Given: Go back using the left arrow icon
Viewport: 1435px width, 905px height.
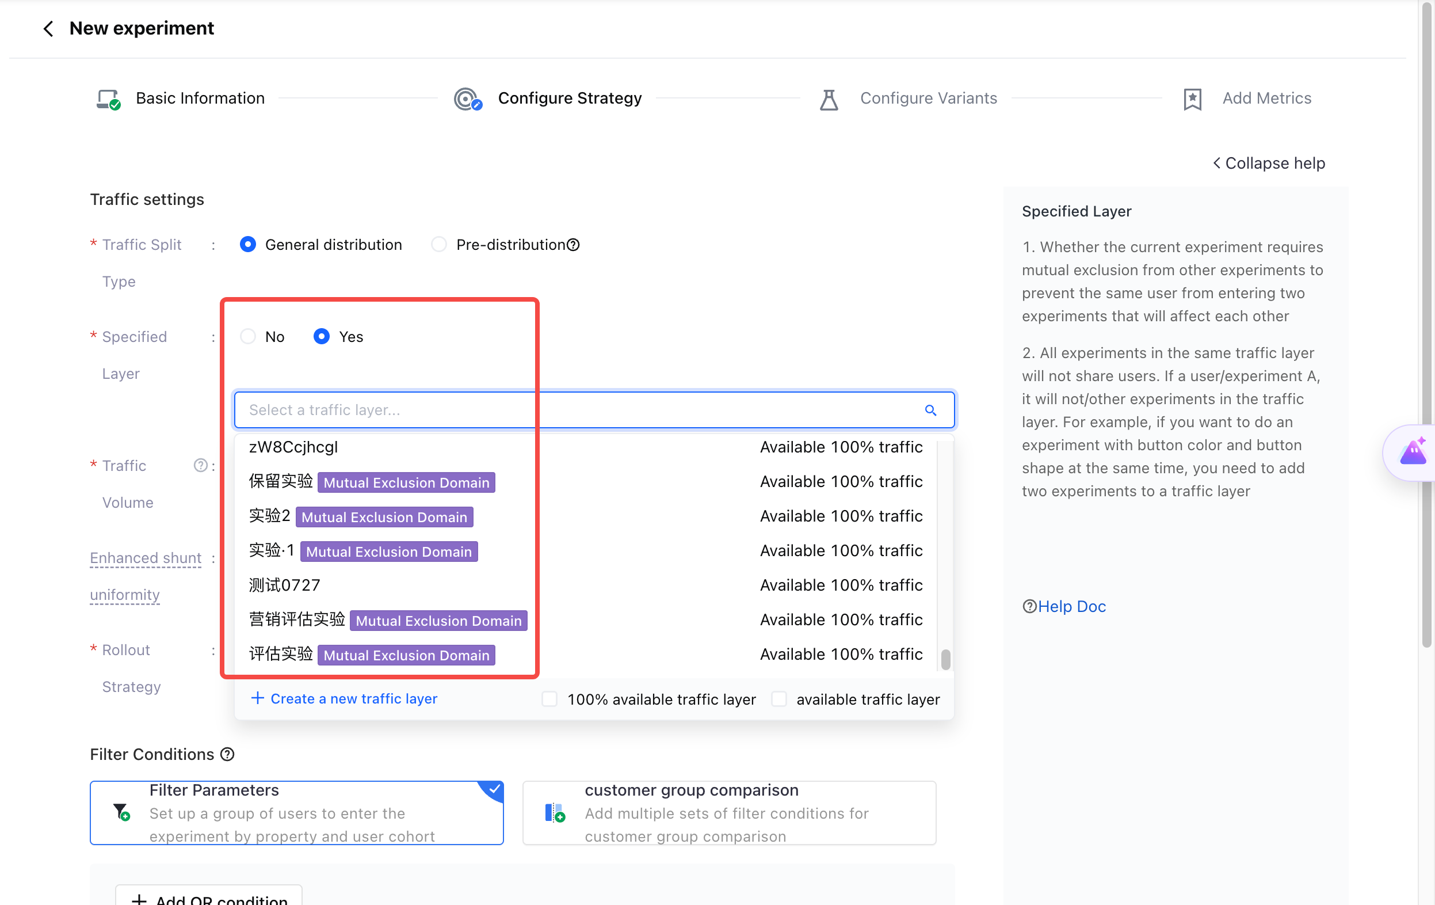Looking at the screenshot, I should click(x=48, y=28).
